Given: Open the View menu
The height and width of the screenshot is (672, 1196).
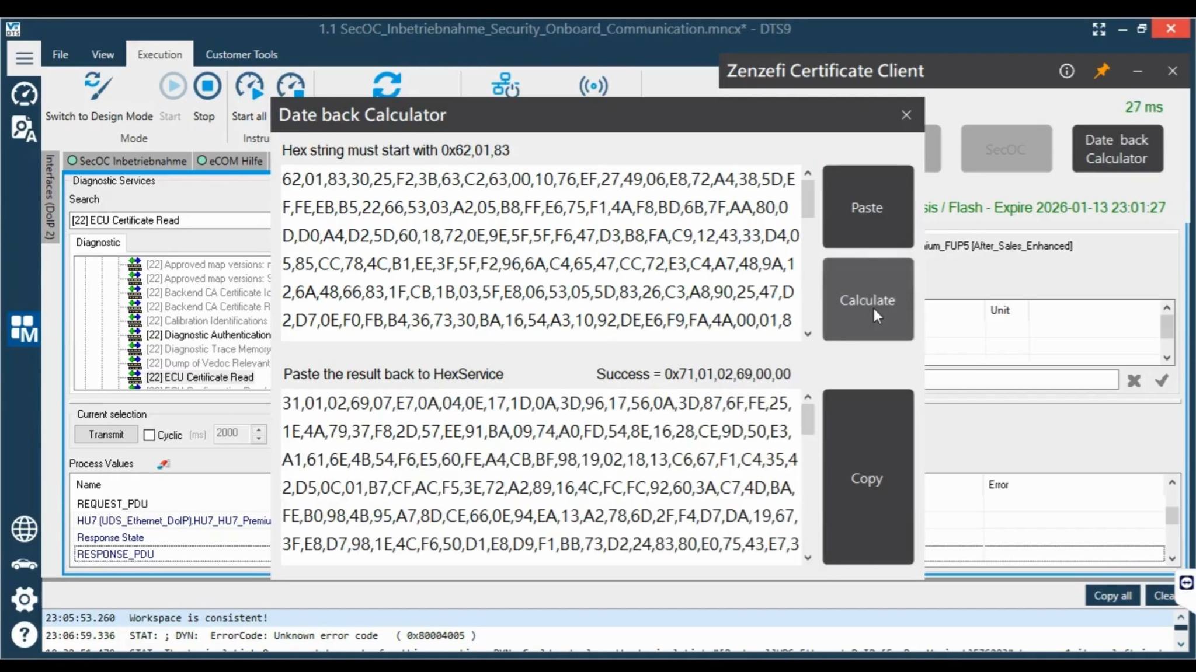Looking at the screenshot, I should tap(103, 54).
